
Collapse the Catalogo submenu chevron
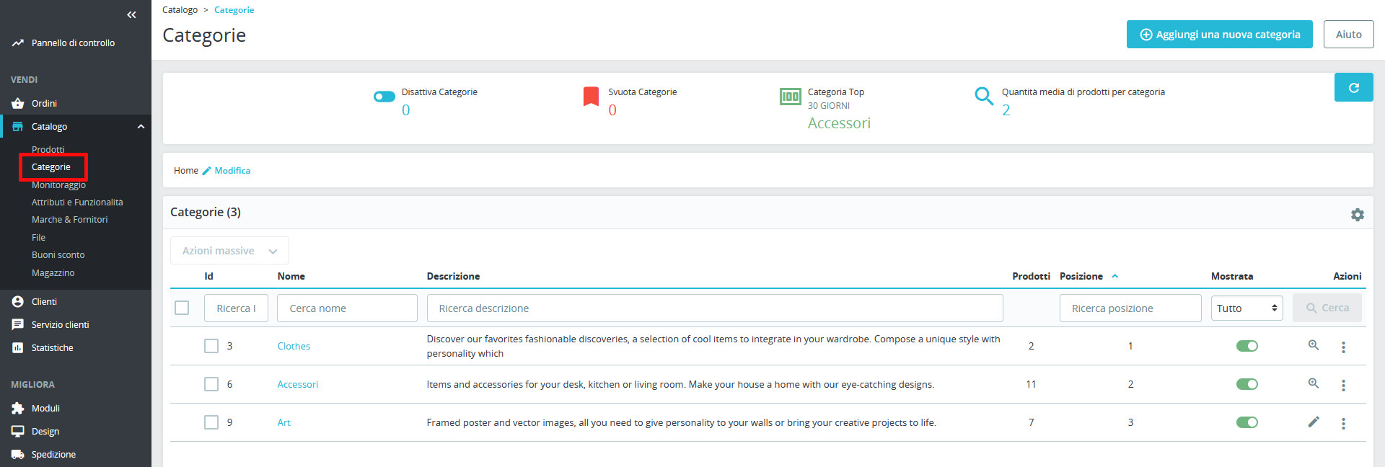coord(141,127)
